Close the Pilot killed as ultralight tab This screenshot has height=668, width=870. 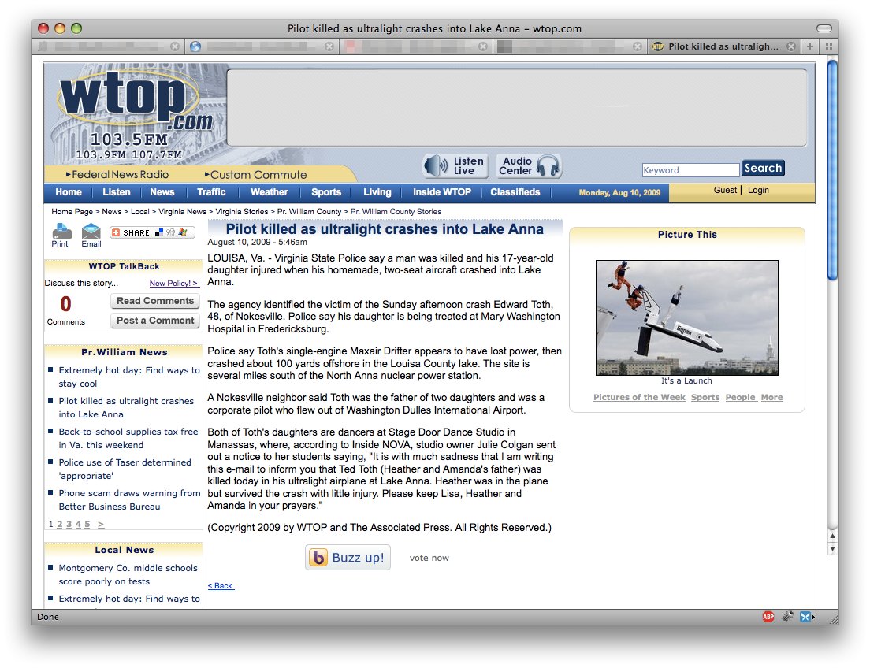pyautogui.click(x=790, y=46)
